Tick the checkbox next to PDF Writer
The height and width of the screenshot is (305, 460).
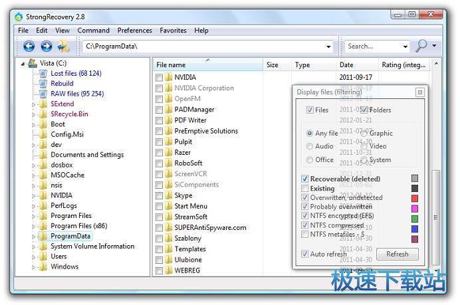[x=159, y=120]
